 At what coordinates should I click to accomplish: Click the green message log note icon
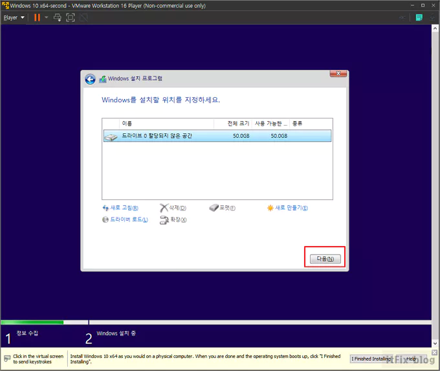click(419, 17)
